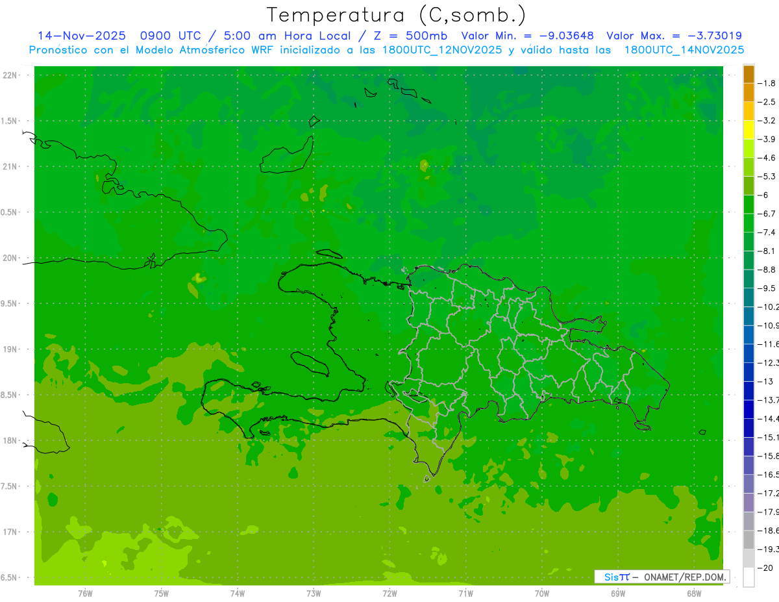The width and height of the screenshot is (779, 602).
Task: Click the "19N" latitude label
Action: 10,349
